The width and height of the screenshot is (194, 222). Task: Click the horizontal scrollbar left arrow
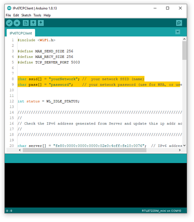20,150
